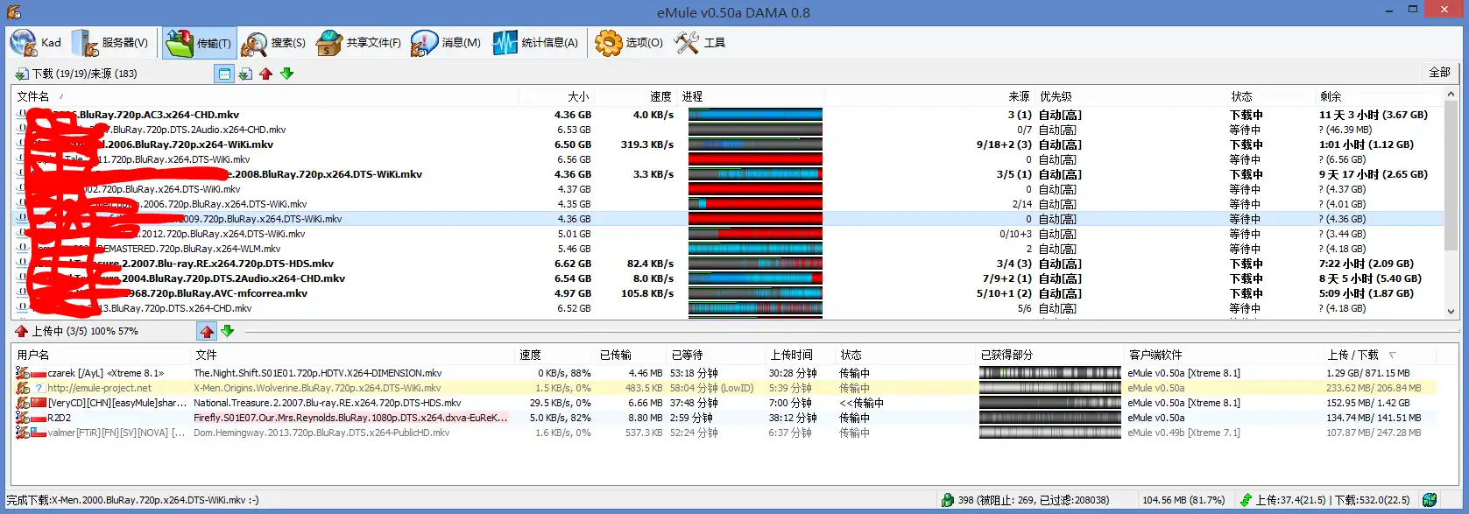Show downloads-only list icon beside split view
Viewport: 1469px width, 514px height.
[x=245, y=74]
